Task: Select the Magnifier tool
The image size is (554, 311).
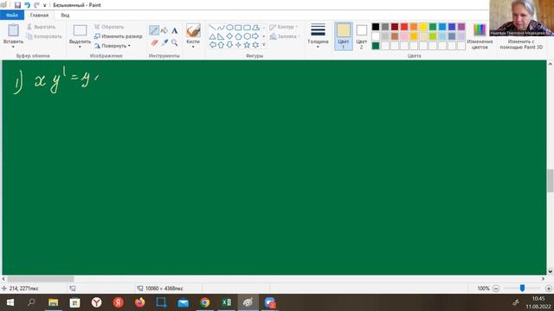Action: (175, 42)
